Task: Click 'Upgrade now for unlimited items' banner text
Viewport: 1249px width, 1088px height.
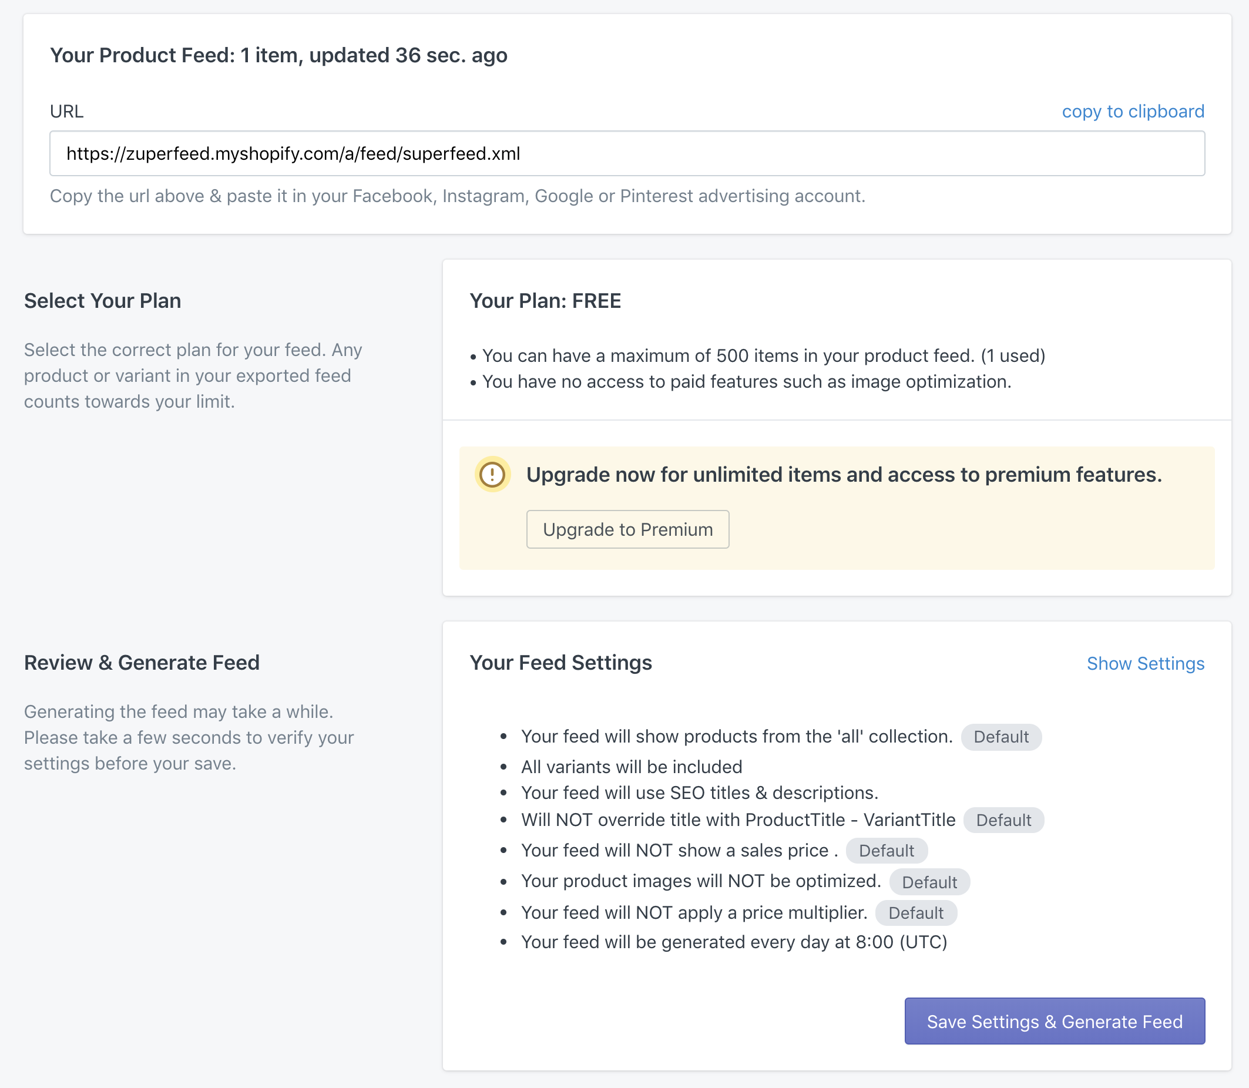Action: tap(844, 475)
